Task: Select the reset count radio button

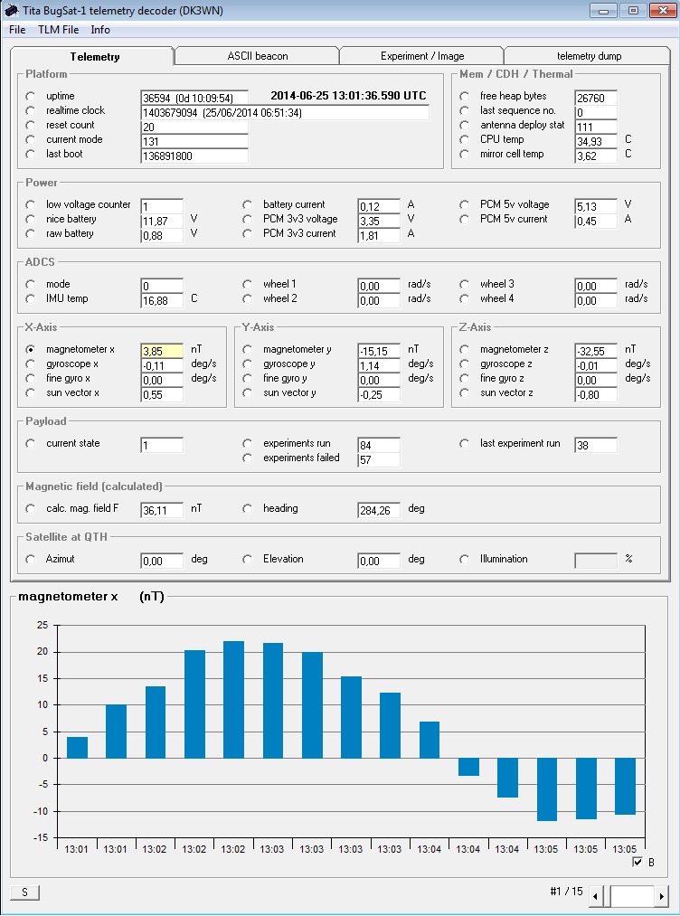Action: (x=31, y=126)
